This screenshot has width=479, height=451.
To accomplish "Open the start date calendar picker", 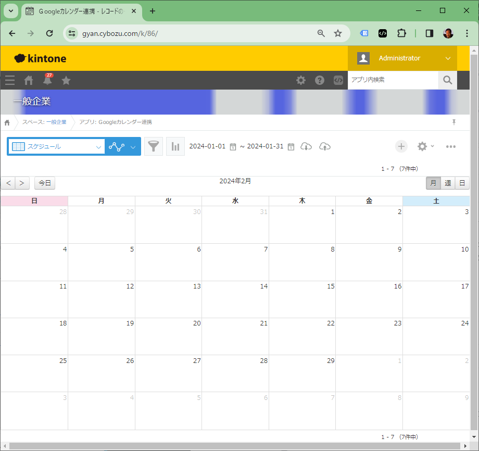I will coord(233,147).
